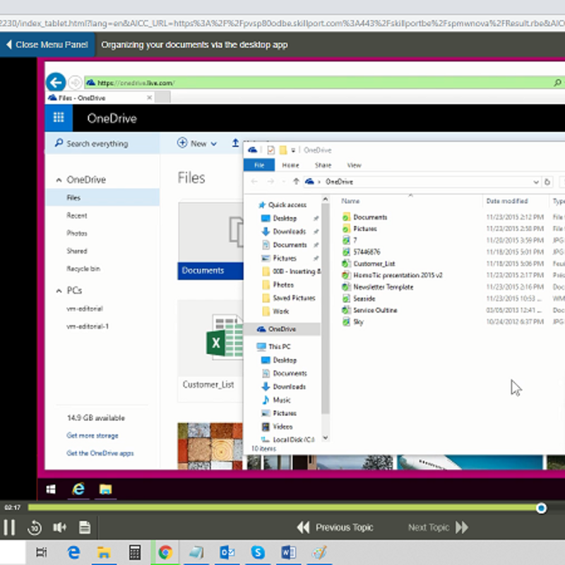
Task: Pause the training video playback
Action: [10, 527]
